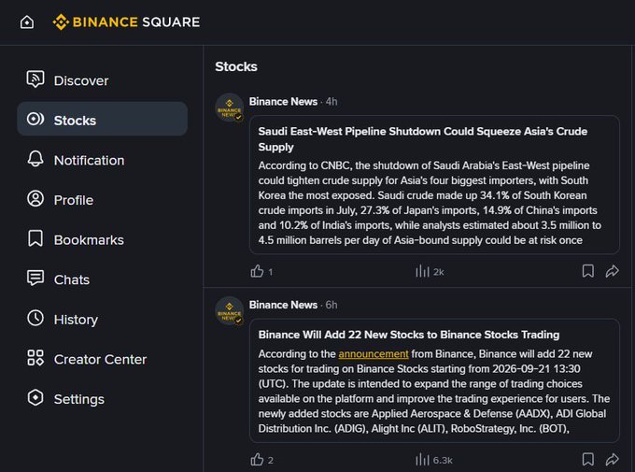
Task: Open the 22 new stocks article body text
Action: [x=434, y=392]
